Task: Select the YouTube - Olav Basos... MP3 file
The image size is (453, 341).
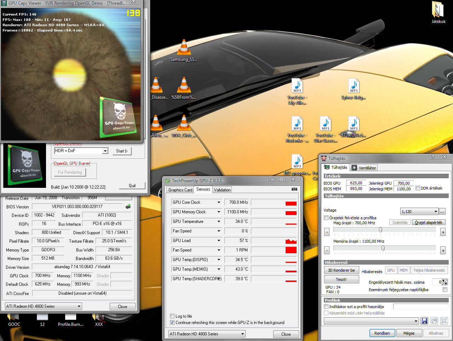Action: click(325, 129)
